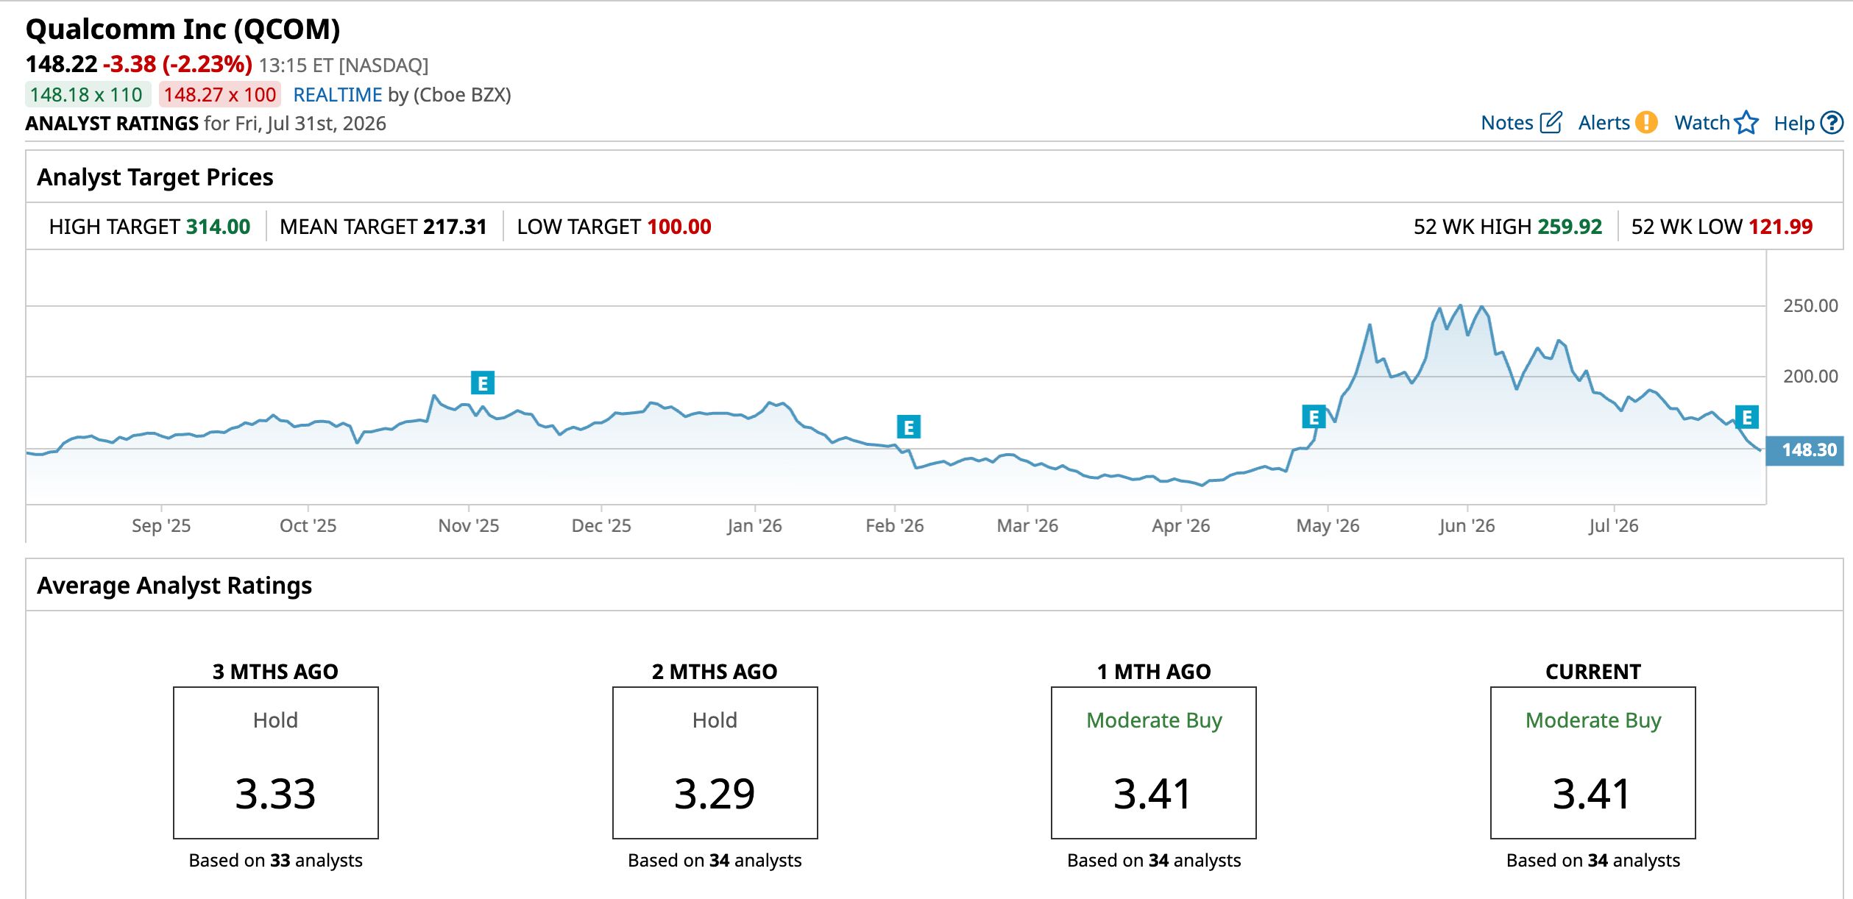Image resolution: width=1853 pixels, height=899 pixels.
Task: Open the Help question mark icon
Action: 1832,123
